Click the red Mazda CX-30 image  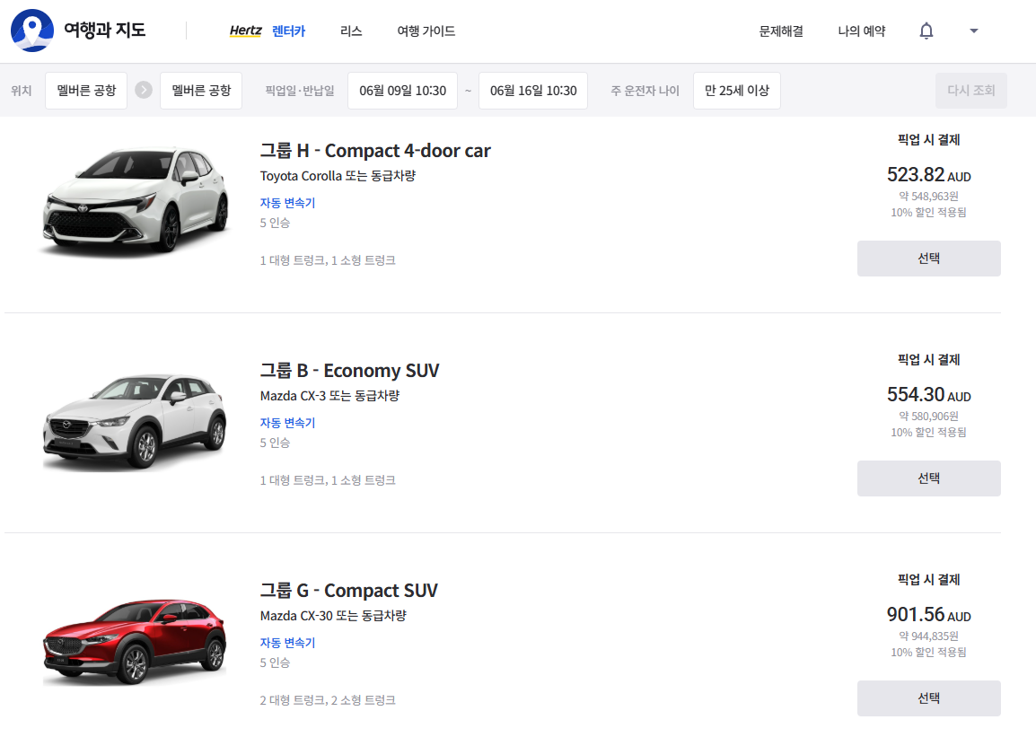(x=135, y=641)
